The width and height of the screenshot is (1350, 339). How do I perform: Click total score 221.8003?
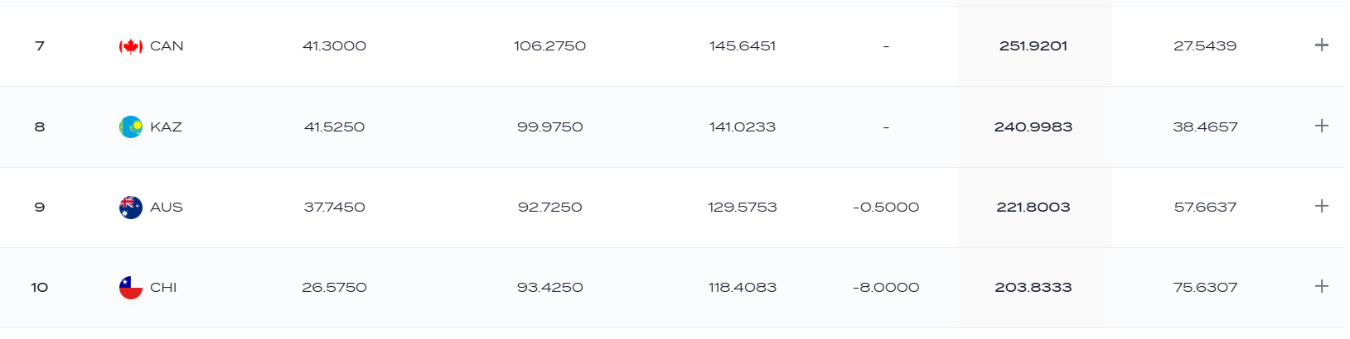click(1033, 208)
